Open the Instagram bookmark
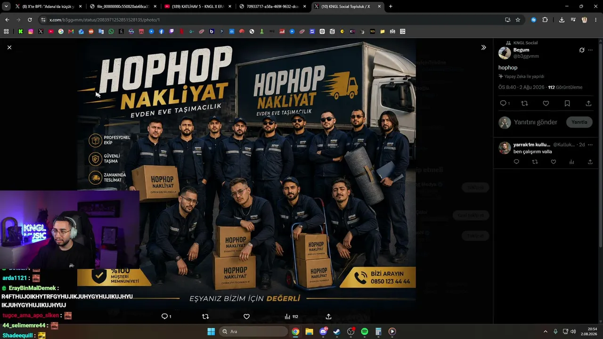 point(31,32)
